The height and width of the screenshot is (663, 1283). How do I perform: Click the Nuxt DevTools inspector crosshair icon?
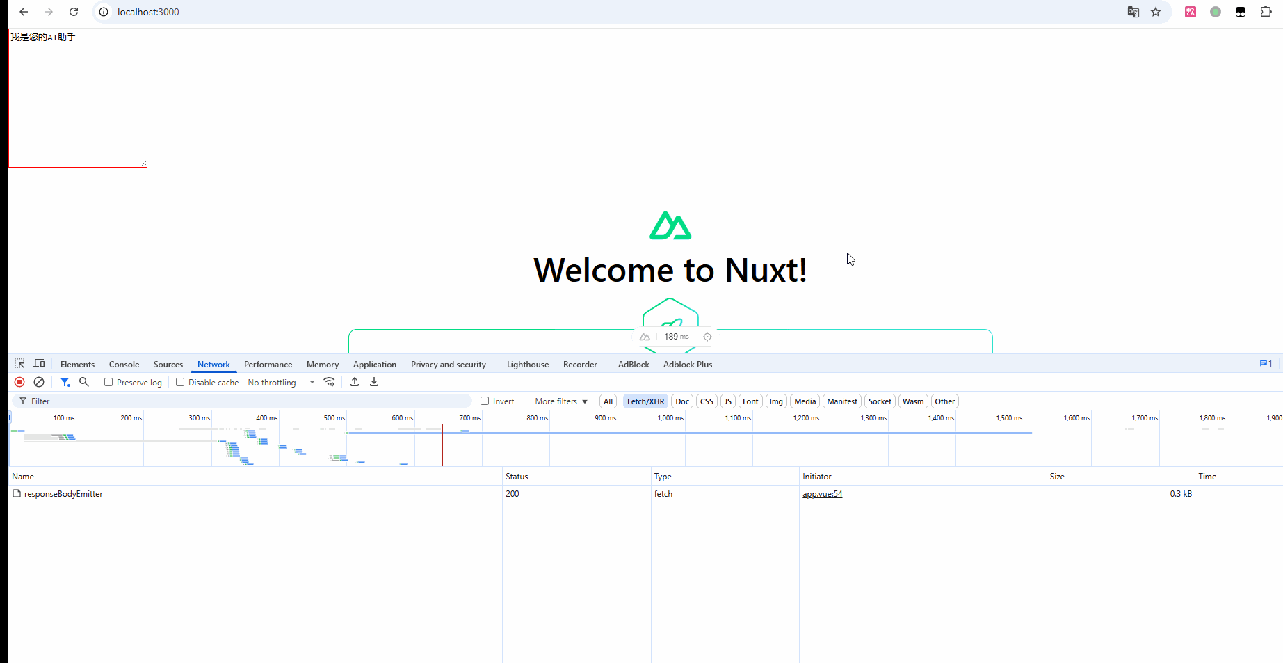(707, 337)
